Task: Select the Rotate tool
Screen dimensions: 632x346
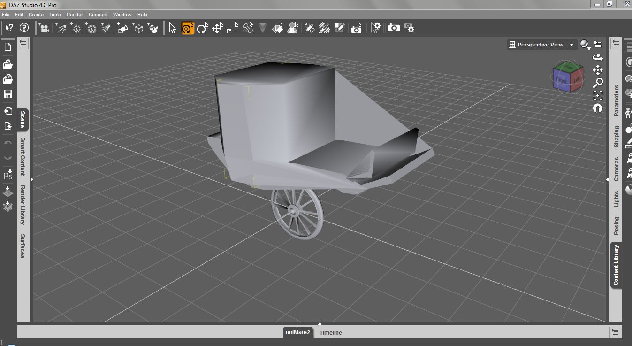Action: point(202,28)
